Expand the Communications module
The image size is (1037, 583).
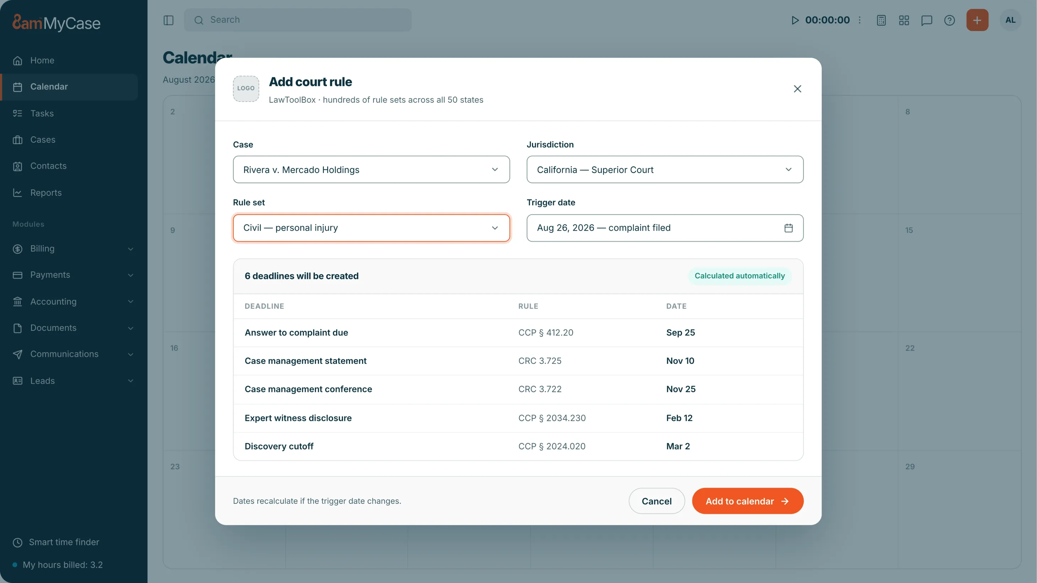(73, 354)
